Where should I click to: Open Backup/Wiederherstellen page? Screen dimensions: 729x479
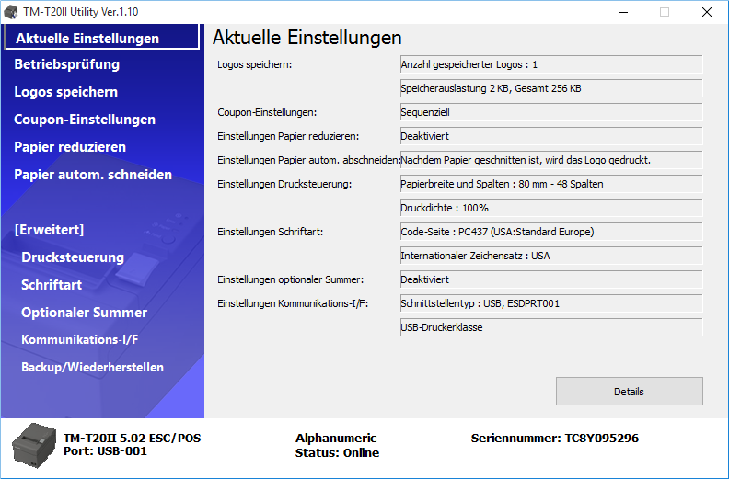92,368
